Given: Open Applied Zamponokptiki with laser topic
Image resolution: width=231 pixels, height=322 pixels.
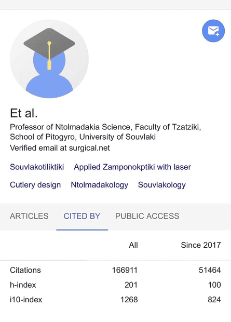Looking at the screenshot, I should [132, 167].
